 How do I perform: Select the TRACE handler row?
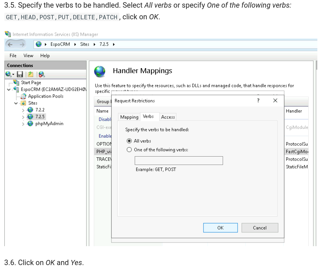[x=104, y=159]
